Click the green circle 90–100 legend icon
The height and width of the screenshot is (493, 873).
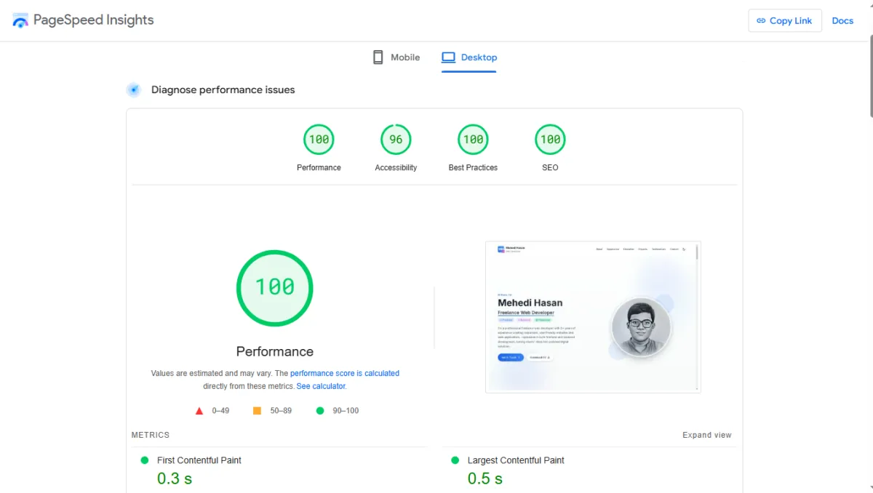click(320, 411)
